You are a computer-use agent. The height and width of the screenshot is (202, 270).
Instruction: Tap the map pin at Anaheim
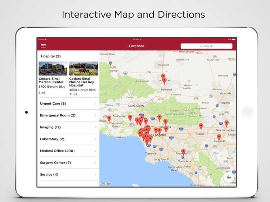[x=183, y=152]
